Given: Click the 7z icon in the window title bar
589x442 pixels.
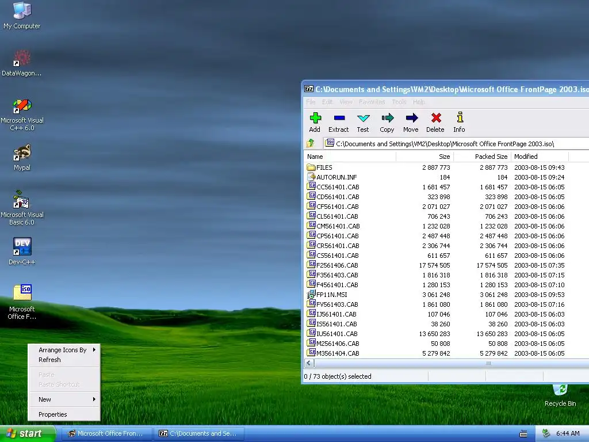Looking at the screenshot, I should [309, 89].
